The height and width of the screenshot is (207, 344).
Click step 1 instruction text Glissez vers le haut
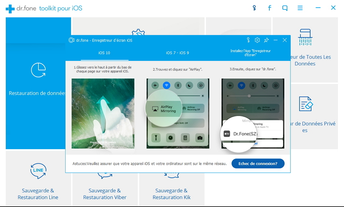pyautogui.click(x=103, y=69)
